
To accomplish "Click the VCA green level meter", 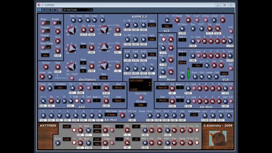I will [x=189, y=73].
